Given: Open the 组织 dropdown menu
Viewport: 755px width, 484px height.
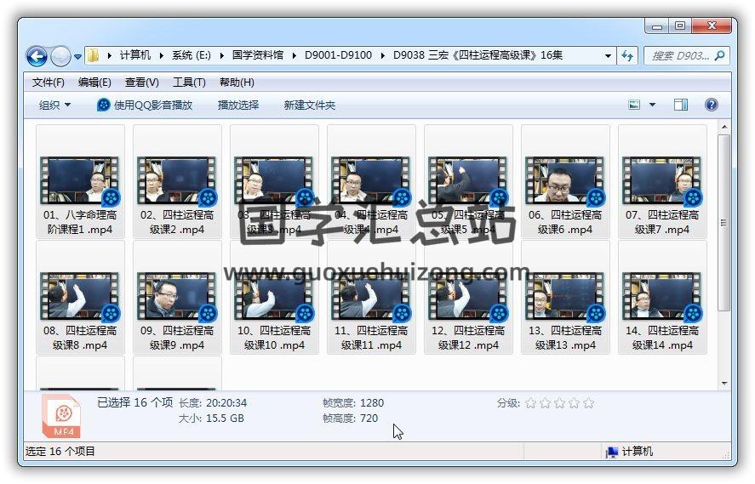Looking at the screenshot, I should (x=54, y=105).
